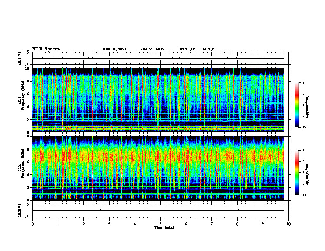This screenshot has width=325, height=251.
Task: Click ch.3 voltage axis "5" tick label
Action: [x=28, y=204]
